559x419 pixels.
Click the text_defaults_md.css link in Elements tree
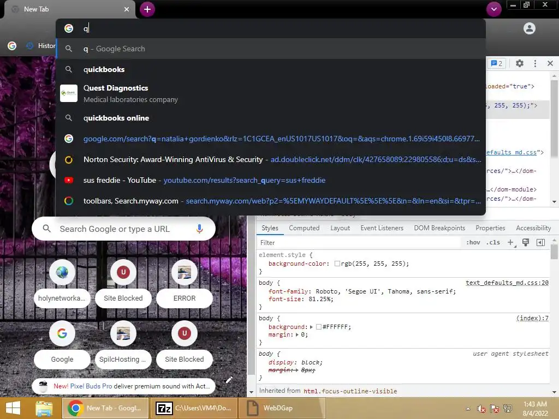pyautogui.click(x=511, y=152)
